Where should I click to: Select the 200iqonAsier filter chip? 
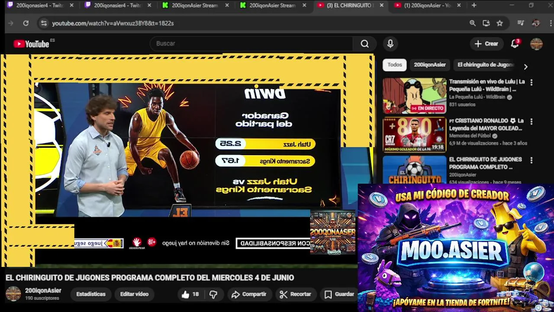[x=429, y=65]
